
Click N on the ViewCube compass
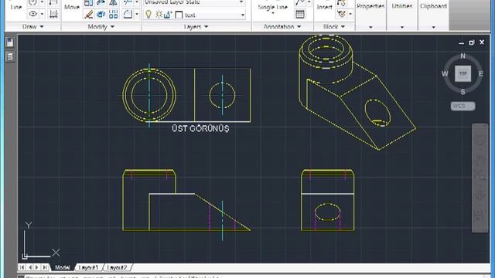click(x=463, y=56)
